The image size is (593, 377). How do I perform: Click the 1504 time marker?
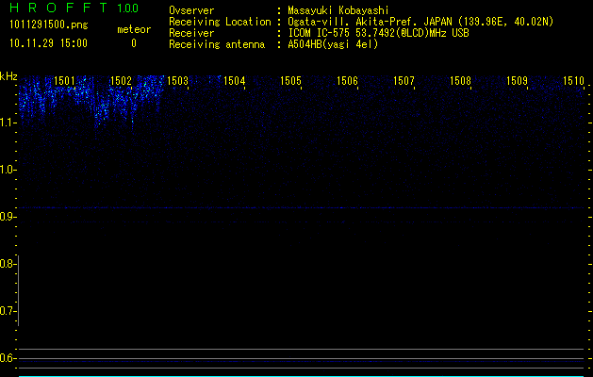[234, 81]
